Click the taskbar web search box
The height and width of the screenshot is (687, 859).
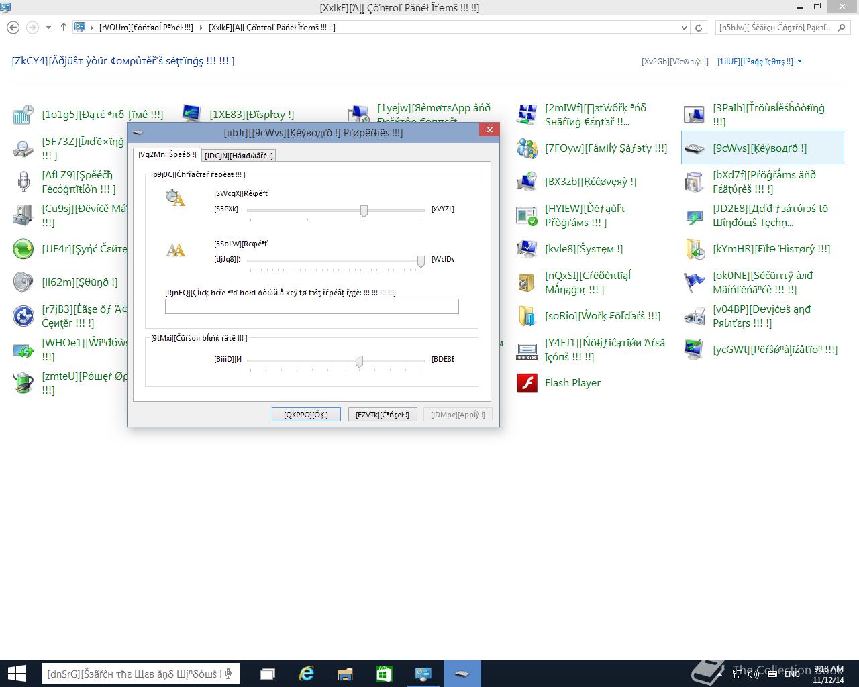141,674
